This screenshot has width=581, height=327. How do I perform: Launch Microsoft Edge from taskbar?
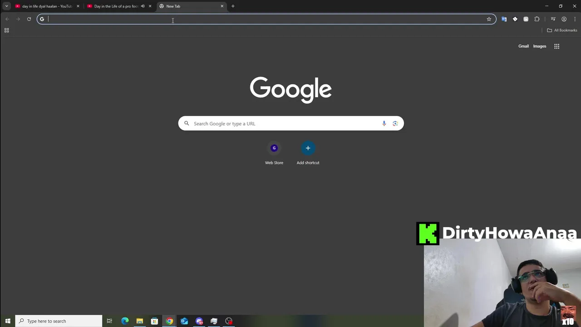[125, 321]
